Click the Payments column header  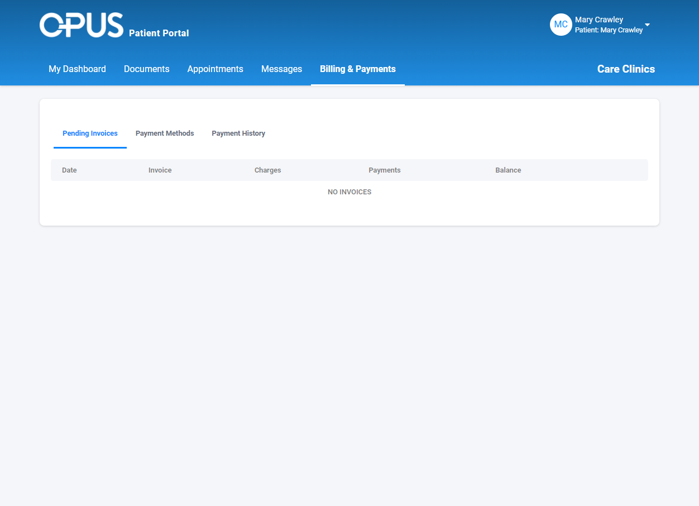[385, 170]
